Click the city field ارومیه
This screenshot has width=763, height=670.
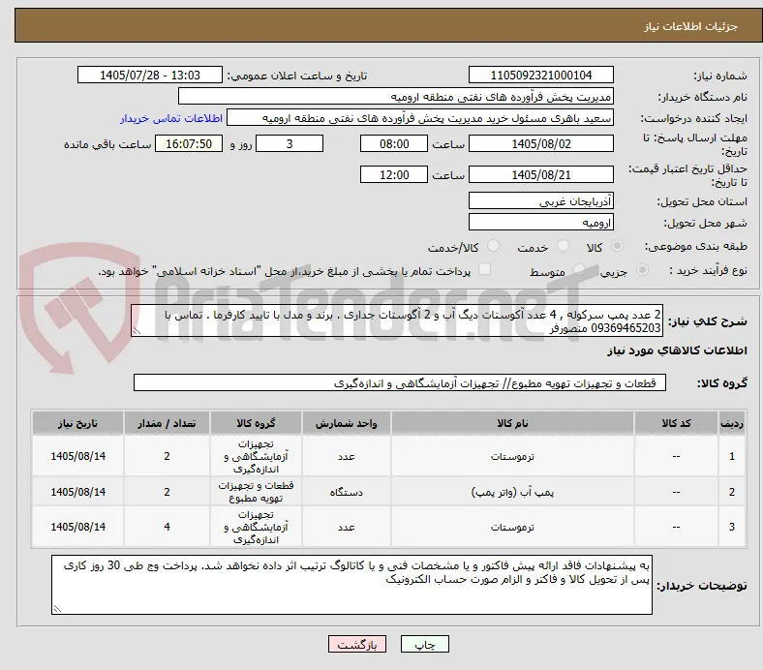(540, 222)
